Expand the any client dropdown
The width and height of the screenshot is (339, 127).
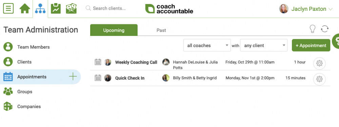pos(264,45)
